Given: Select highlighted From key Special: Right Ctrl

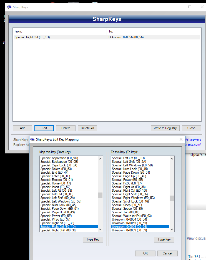Looking at the screenshot, I should point(69,227).
